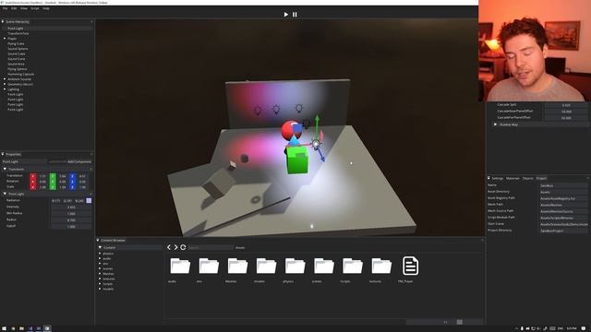The height and width of the screenshot is (332, 591).
Task: Go forward in Content Browser
Action: pyautogui.click(x=175, y=247)
